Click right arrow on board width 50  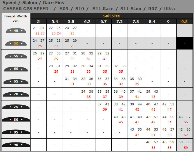pos(22,43)
